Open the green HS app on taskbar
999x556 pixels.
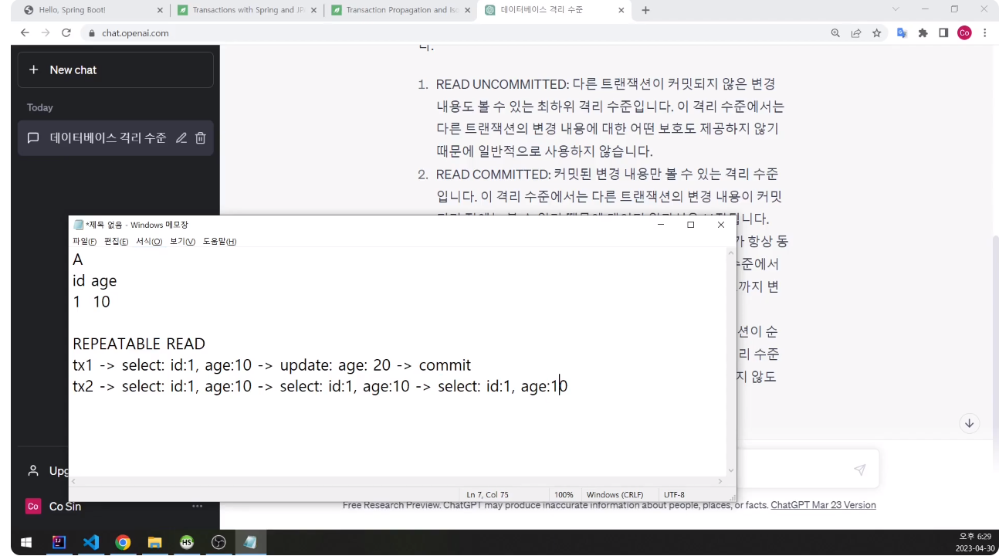pyautogui.click(x=186, y=542)
